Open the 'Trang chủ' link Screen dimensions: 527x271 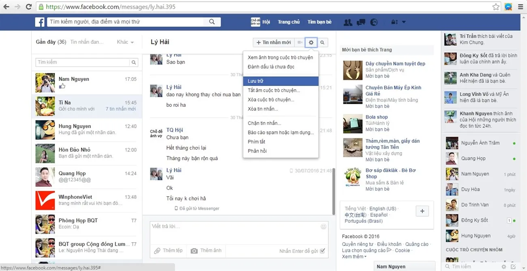point(289,22)
